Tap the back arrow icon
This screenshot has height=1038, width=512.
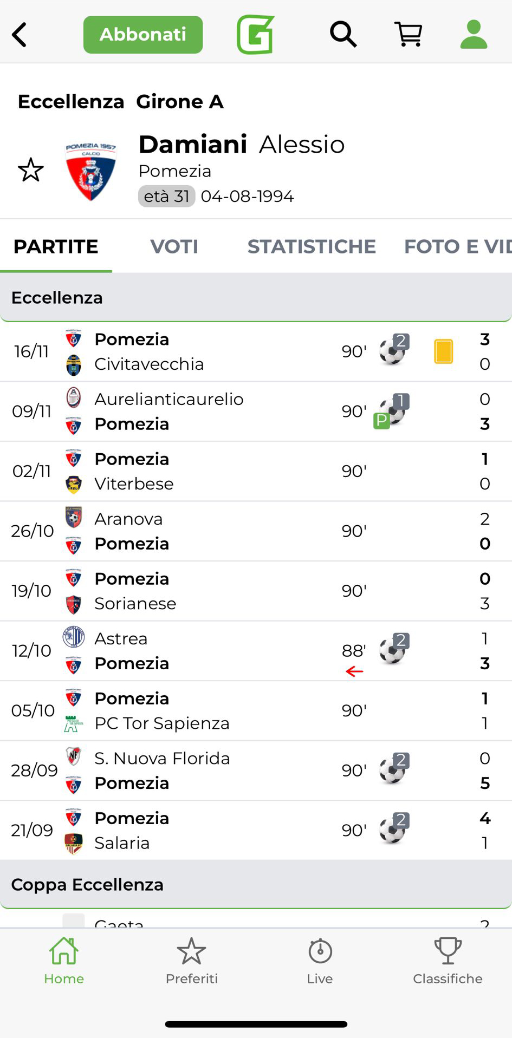point(20,35)
